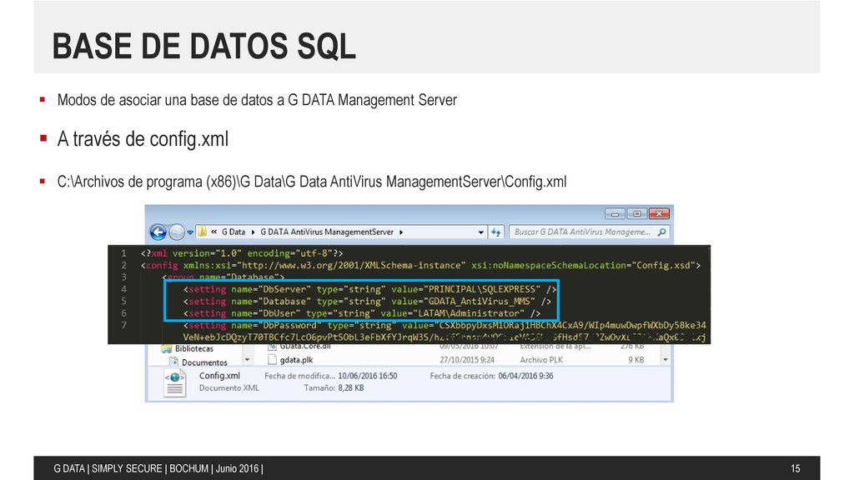854x480 pixels.
Task: Click the LATAM\Administrator value
Action: [x=469, y=313]
